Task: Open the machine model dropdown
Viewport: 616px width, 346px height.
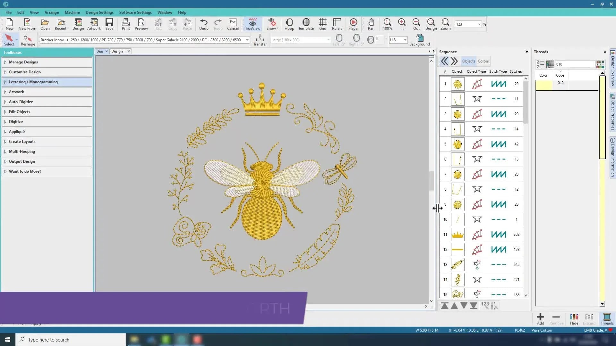Action: click(x=247, y=40)
